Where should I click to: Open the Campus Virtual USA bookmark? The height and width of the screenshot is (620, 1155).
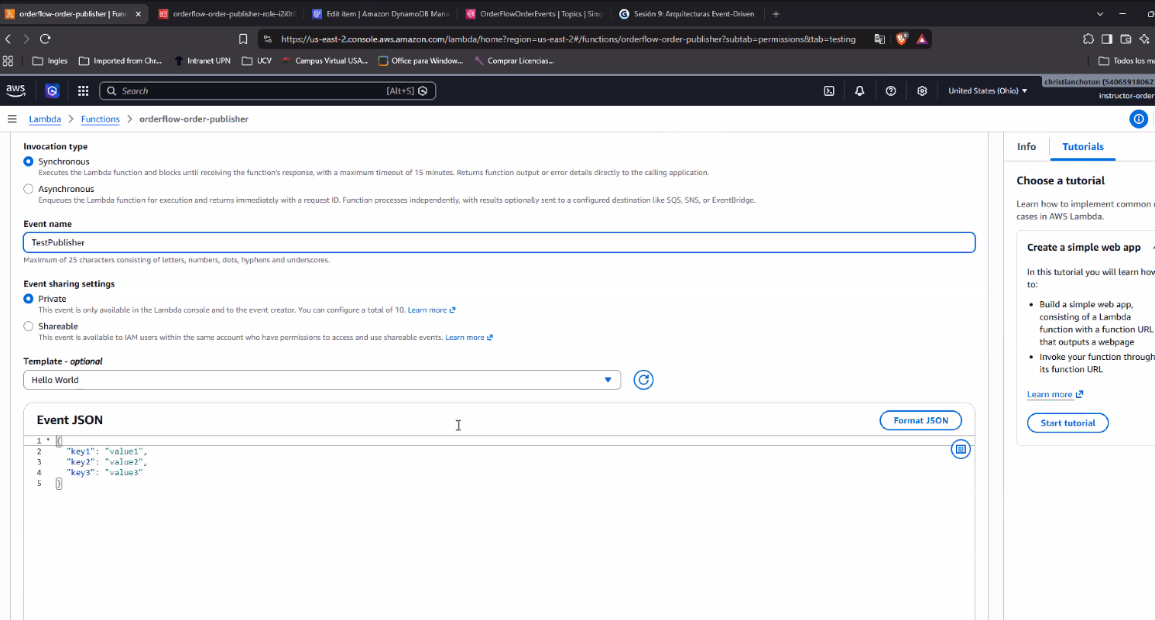pos(324,60)
